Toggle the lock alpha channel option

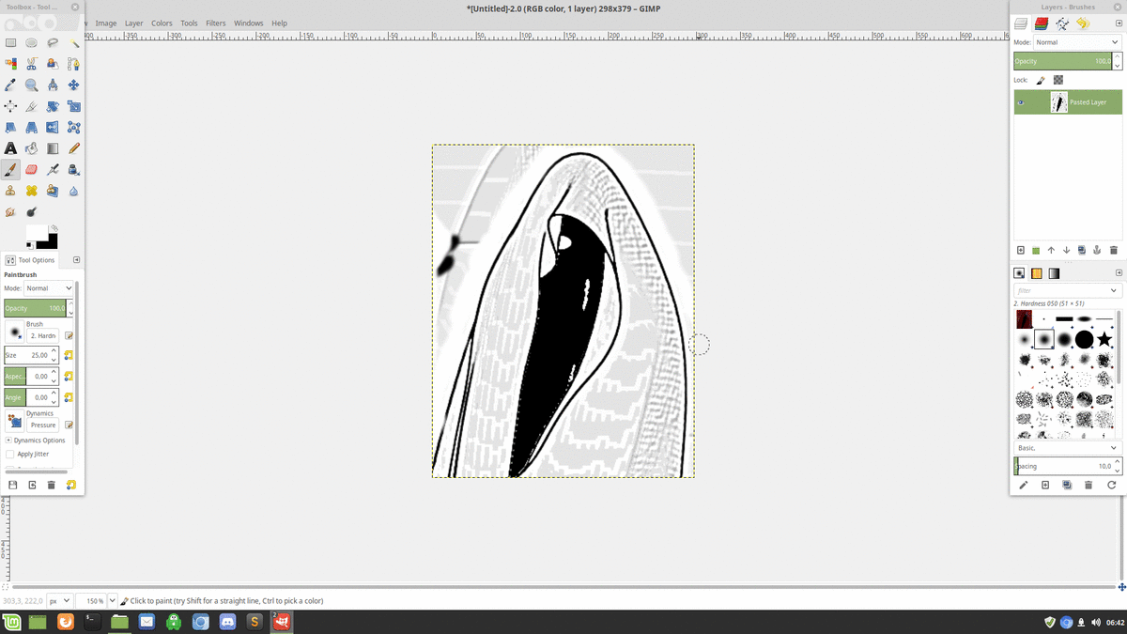pyautogui.click(x=1058, y=81)
